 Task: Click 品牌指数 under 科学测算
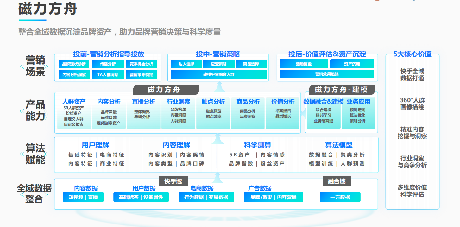(241, 164)
